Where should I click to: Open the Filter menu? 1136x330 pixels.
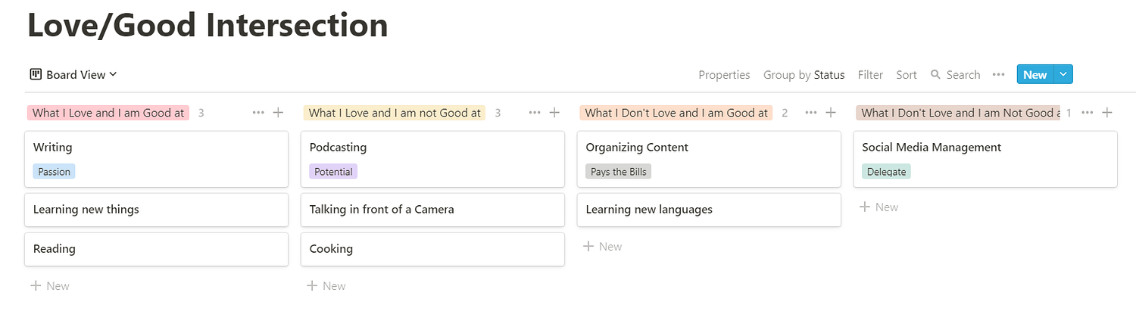[870, 75]
